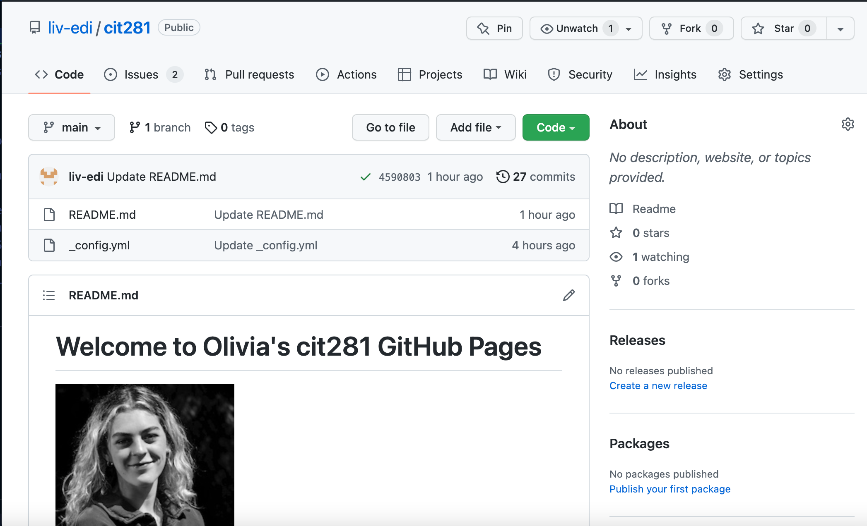View the 0 forks link
The image size is (867, 526).
651,281
